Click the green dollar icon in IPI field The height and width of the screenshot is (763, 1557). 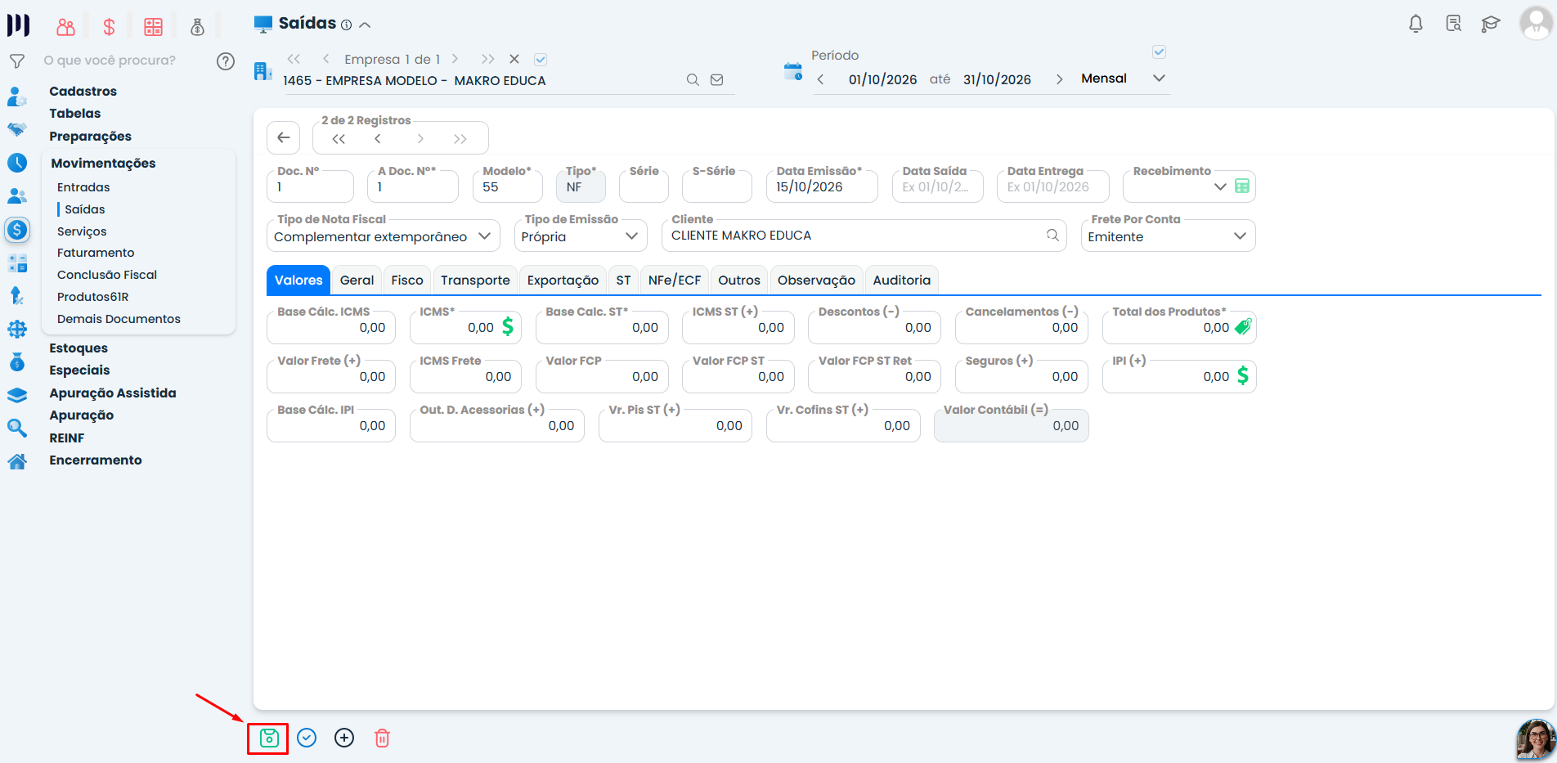click(1243, 376)
